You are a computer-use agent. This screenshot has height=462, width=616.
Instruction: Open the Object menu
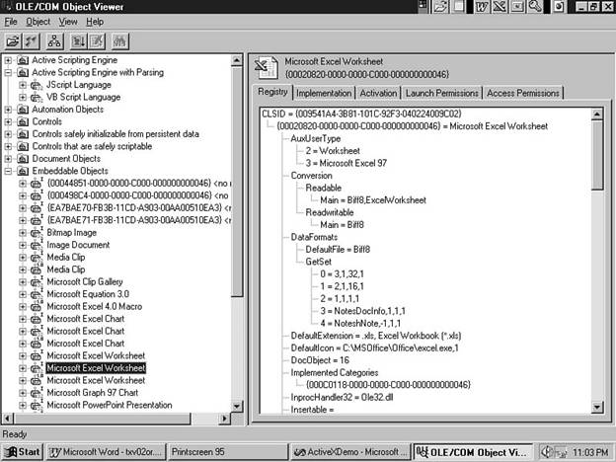tap(38, 21)
